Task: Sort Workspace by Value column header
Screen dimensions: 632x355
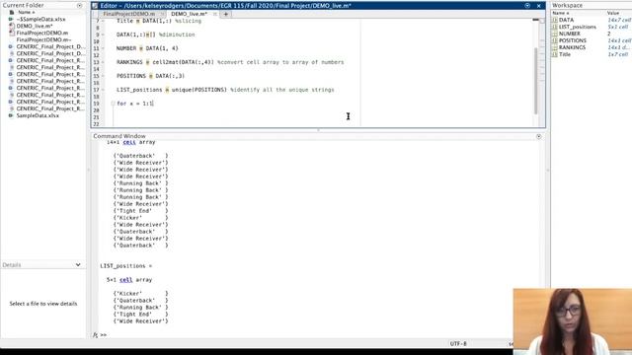Action: pyautogui.click(x=613, y=13)
